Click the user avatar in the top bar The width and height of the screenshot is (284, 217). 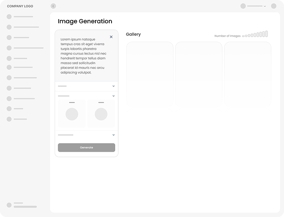click(243, 6)
